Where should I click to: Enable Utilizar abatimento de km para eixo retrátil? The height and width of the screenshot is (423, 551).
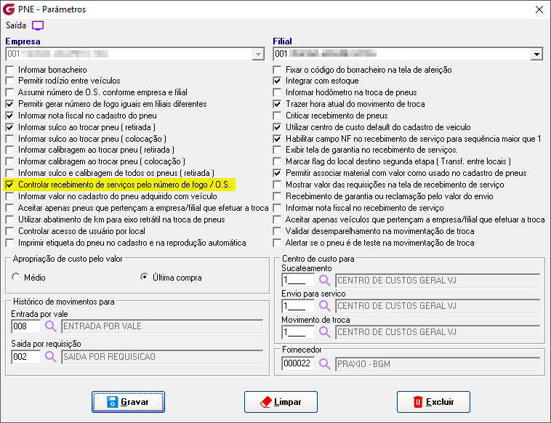[10, 219]
